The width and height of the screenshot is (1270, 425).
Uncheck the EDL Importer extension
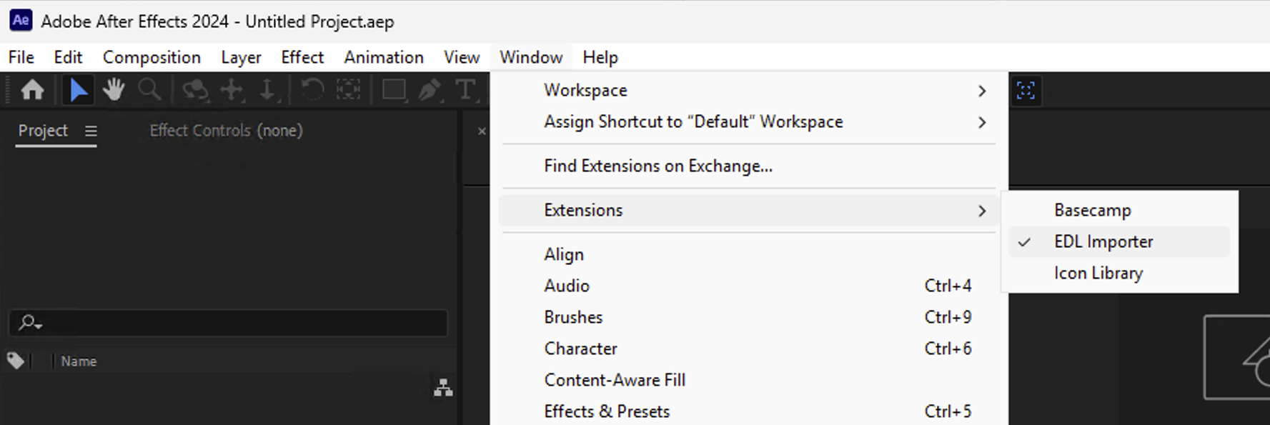1103,242
